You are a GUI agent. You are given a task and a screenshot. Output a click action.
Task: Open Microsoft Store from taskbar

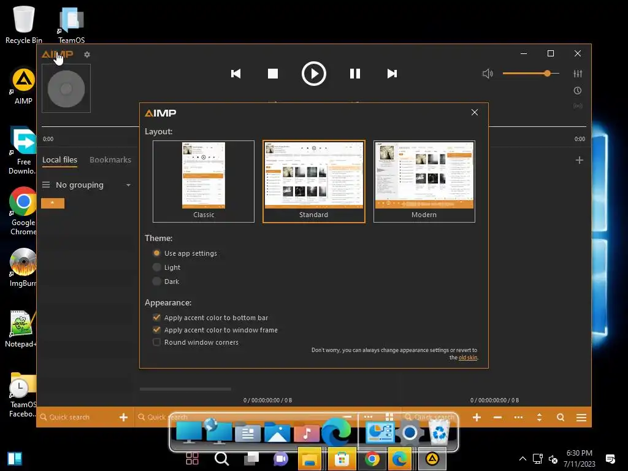pyautogui.click(x=342, y=459)
